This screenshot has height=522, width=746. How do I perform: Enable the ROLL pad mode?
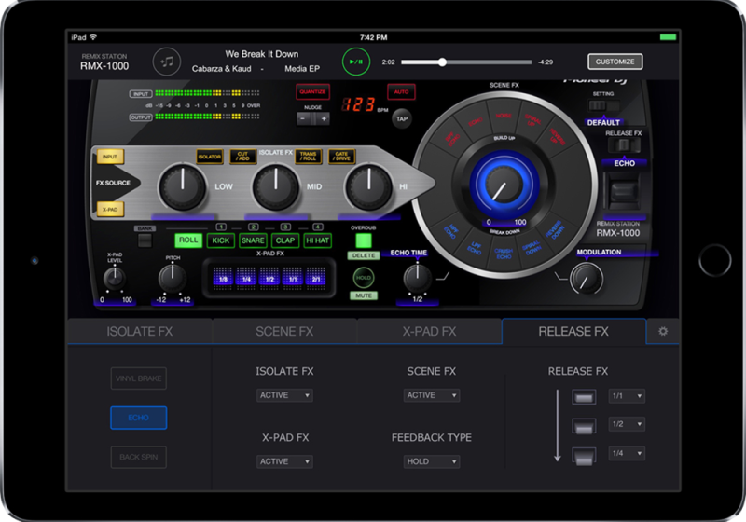point(188,240)
